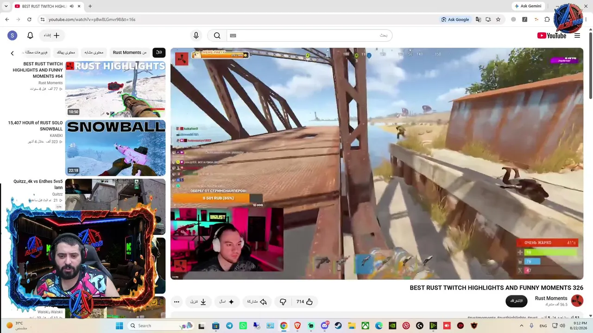Select the 'فيديوهات محمّلة' filter chip
Viewport: 593px width, 333px height.
35,53
